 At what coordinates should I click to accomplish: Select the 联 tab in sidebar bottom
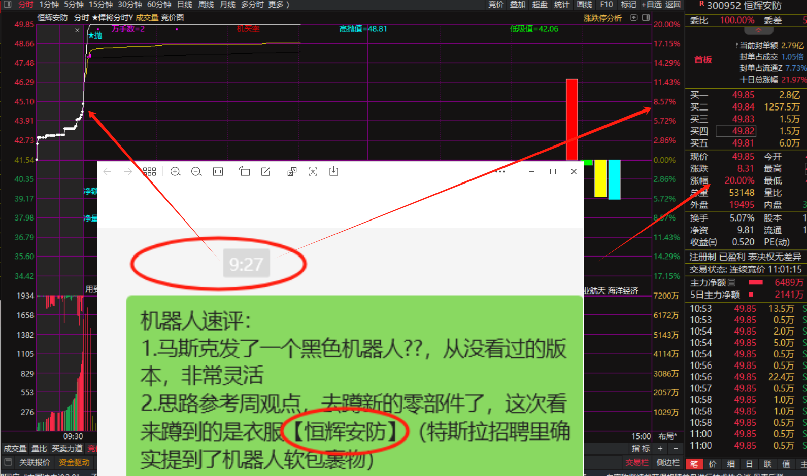[767, 464]
